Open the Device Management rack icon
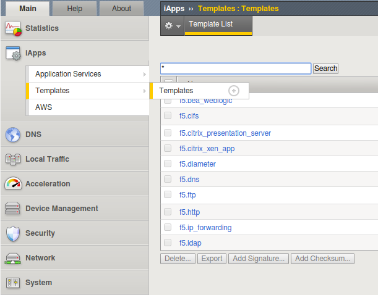 [x=12, y=208]
